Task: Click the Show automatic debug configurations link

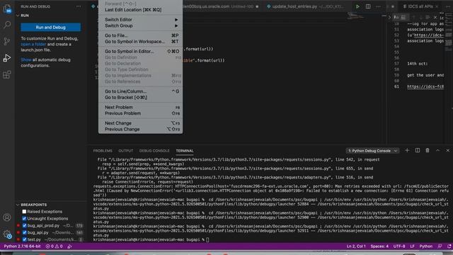Action: (26, 59)
